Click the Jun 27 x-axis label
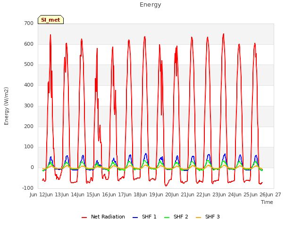This screenshot has height=226, width=302. point(274,194)
